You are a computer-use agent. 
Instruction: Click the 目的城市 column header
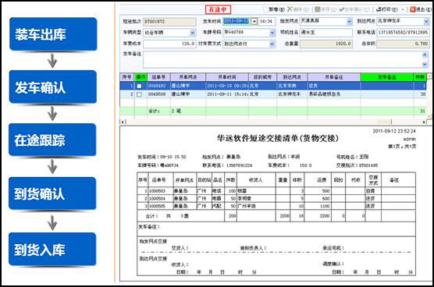pos(263,77)
